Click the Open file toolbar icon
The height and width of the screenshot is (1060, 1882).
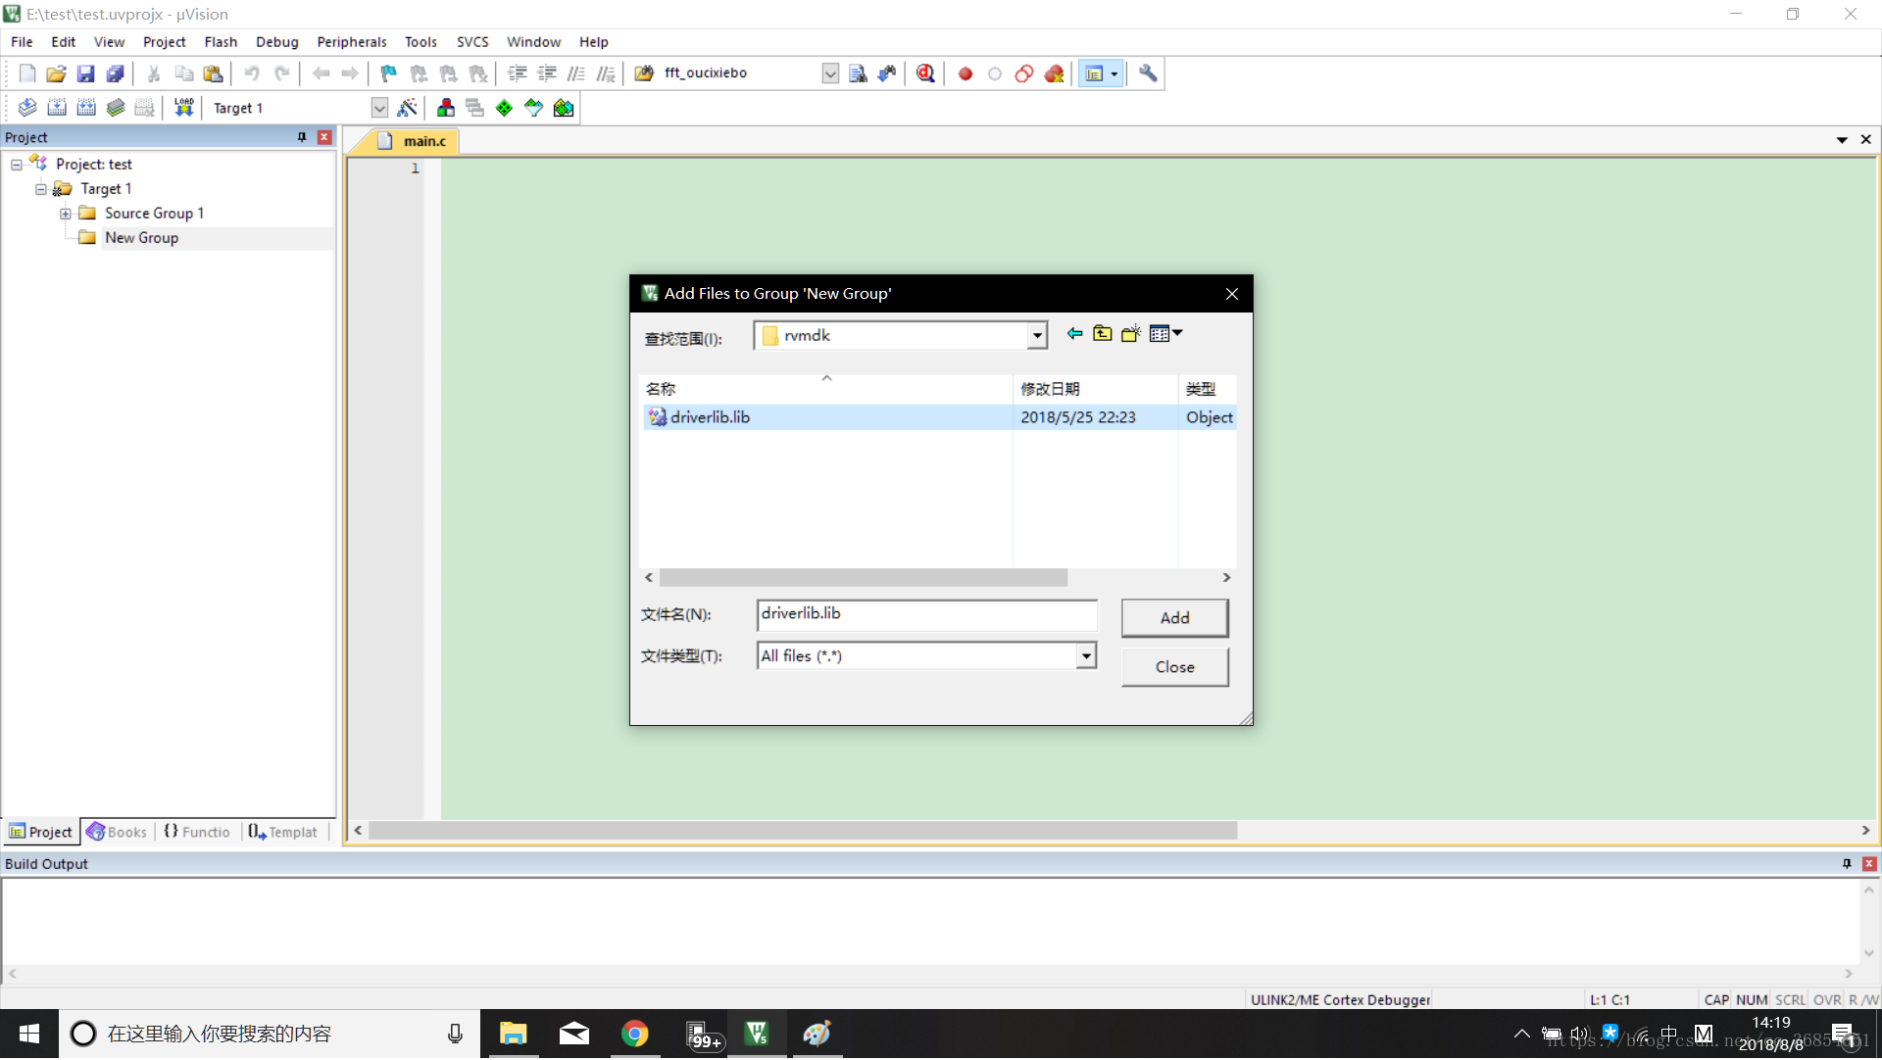pos(56,73)
